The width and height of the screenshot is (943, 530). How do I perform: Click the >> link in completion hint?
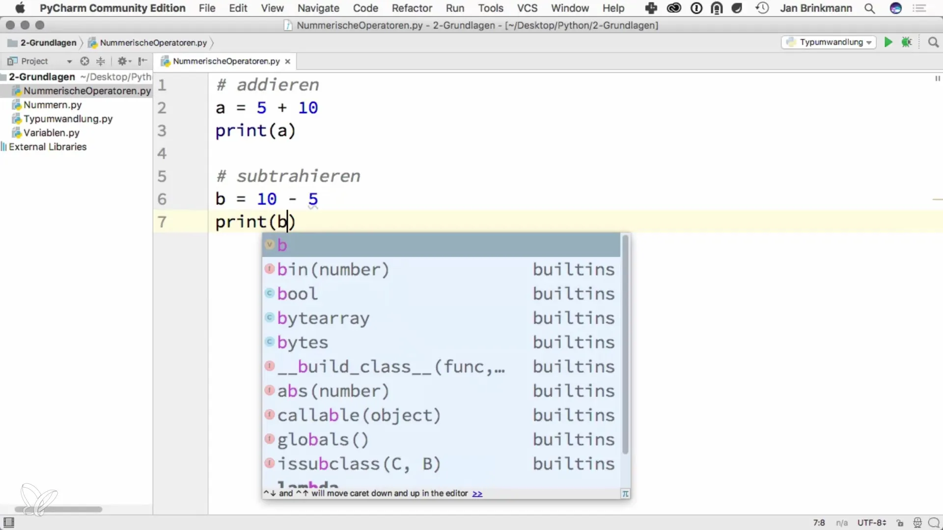pos(477,494)
